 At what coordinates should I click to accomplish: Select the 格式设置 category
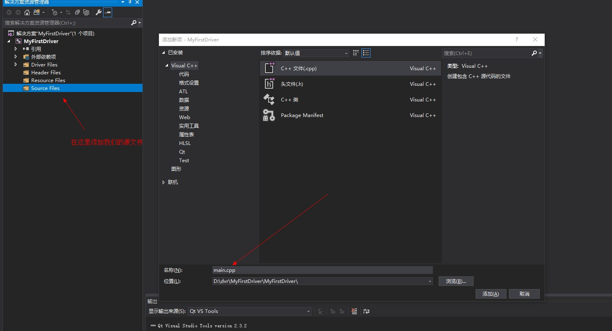tap(189, 83)
